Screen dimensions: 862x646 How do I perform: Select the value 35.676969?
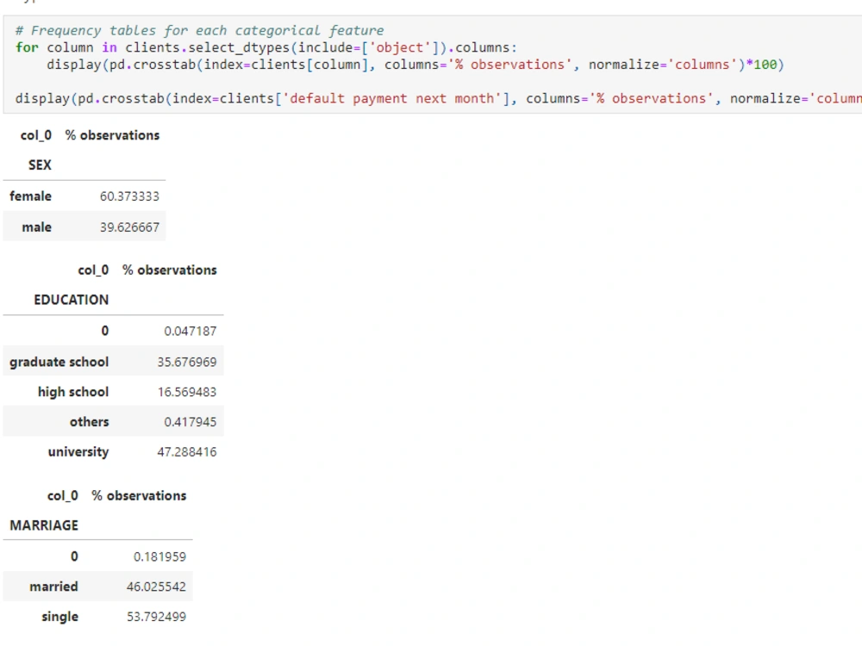tap(187, 362)
